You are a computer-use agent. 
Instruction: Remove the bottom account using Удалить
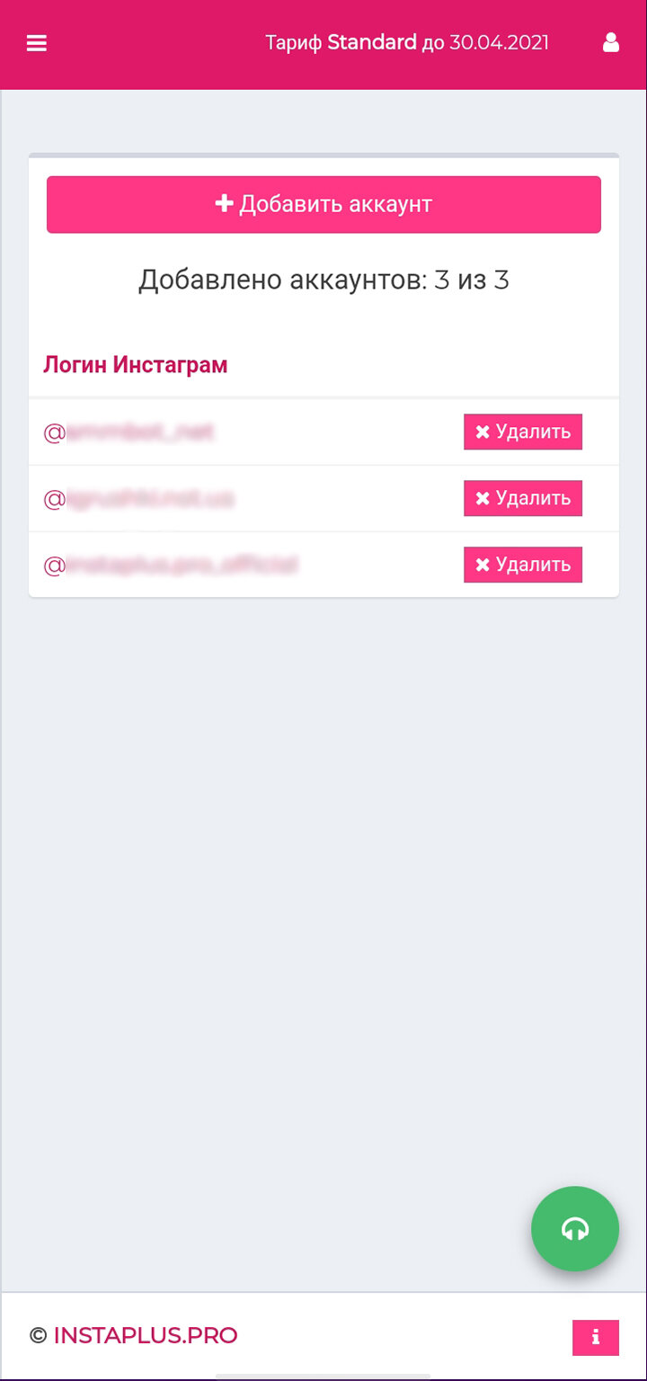point(523,565)
